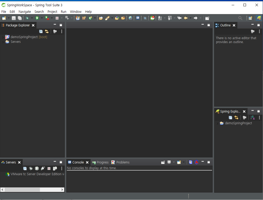Click the Servers view horizontal scrollbar thumb
Image resolution: width=263 pixels, height=200 pixels.
pos(22,190)
